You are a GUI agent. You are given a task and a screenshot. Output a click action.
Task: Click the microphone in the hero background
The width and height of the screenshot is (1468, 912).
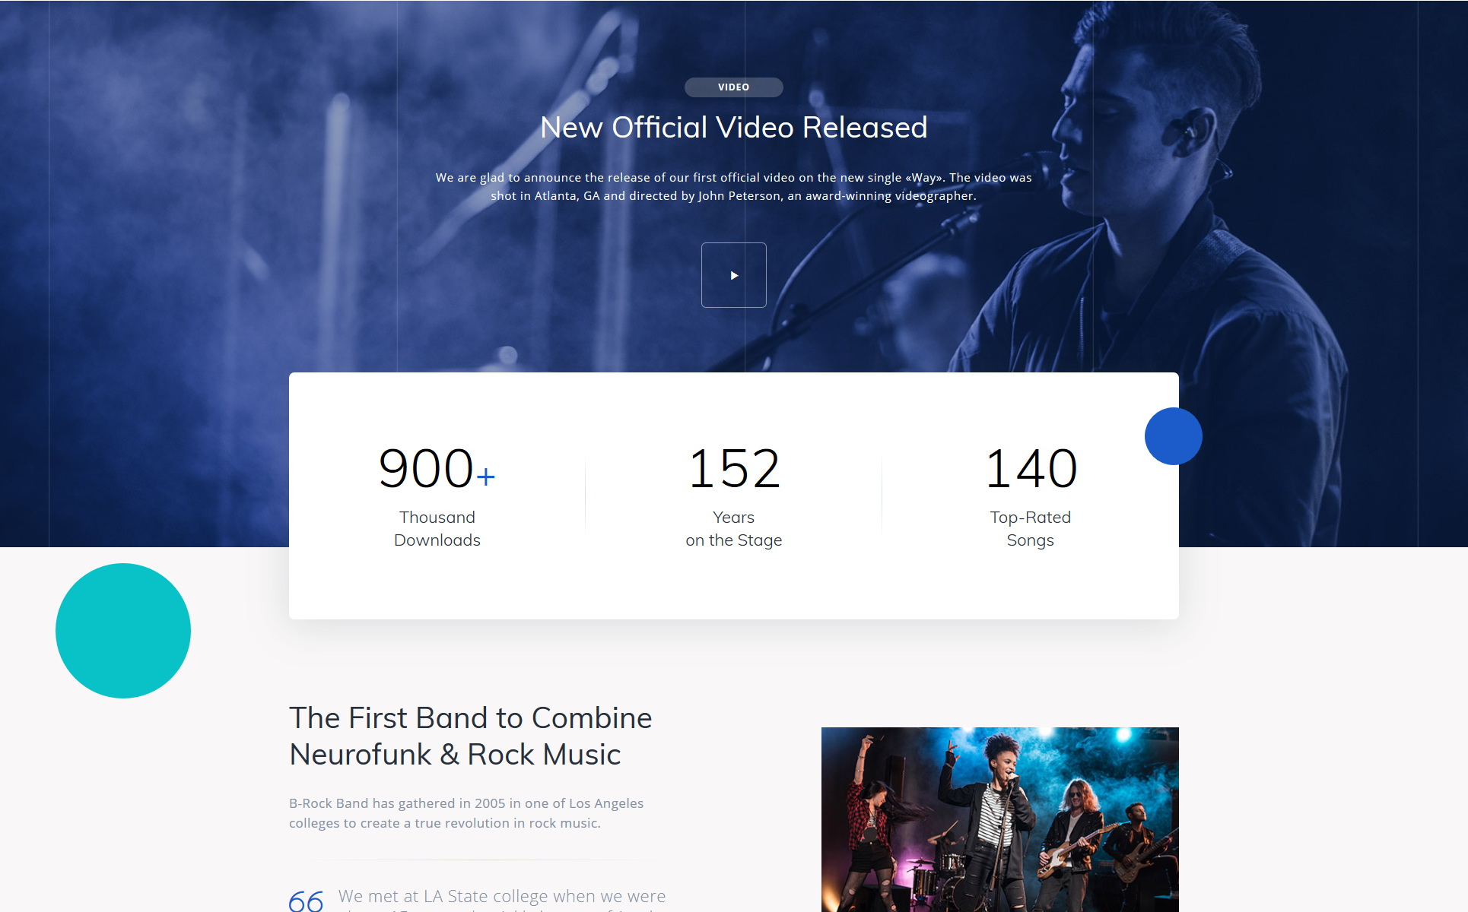1042,169
